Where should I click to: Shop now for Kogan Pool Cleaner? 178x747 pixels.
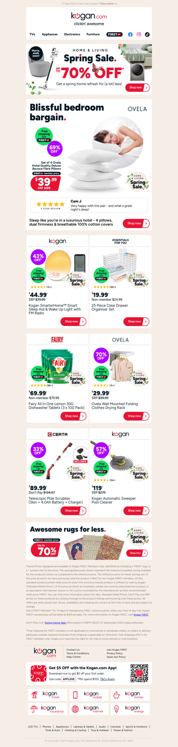(137, 510)
